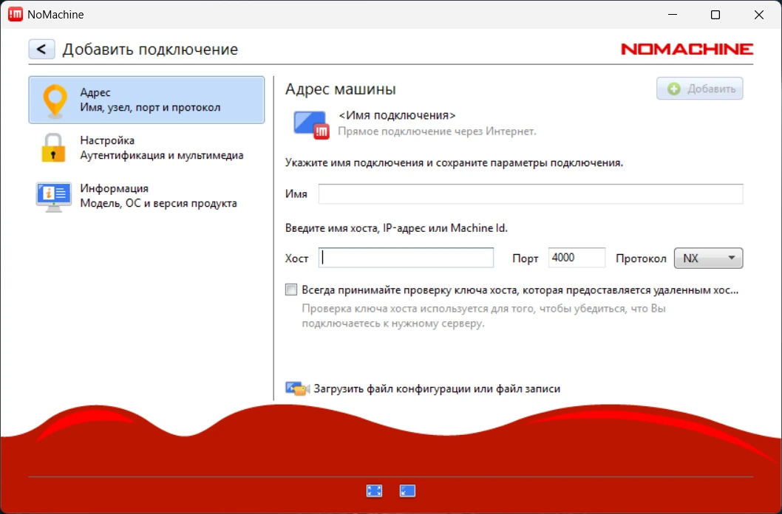Click Загрузить файл конфигурации link

(437, 388)
